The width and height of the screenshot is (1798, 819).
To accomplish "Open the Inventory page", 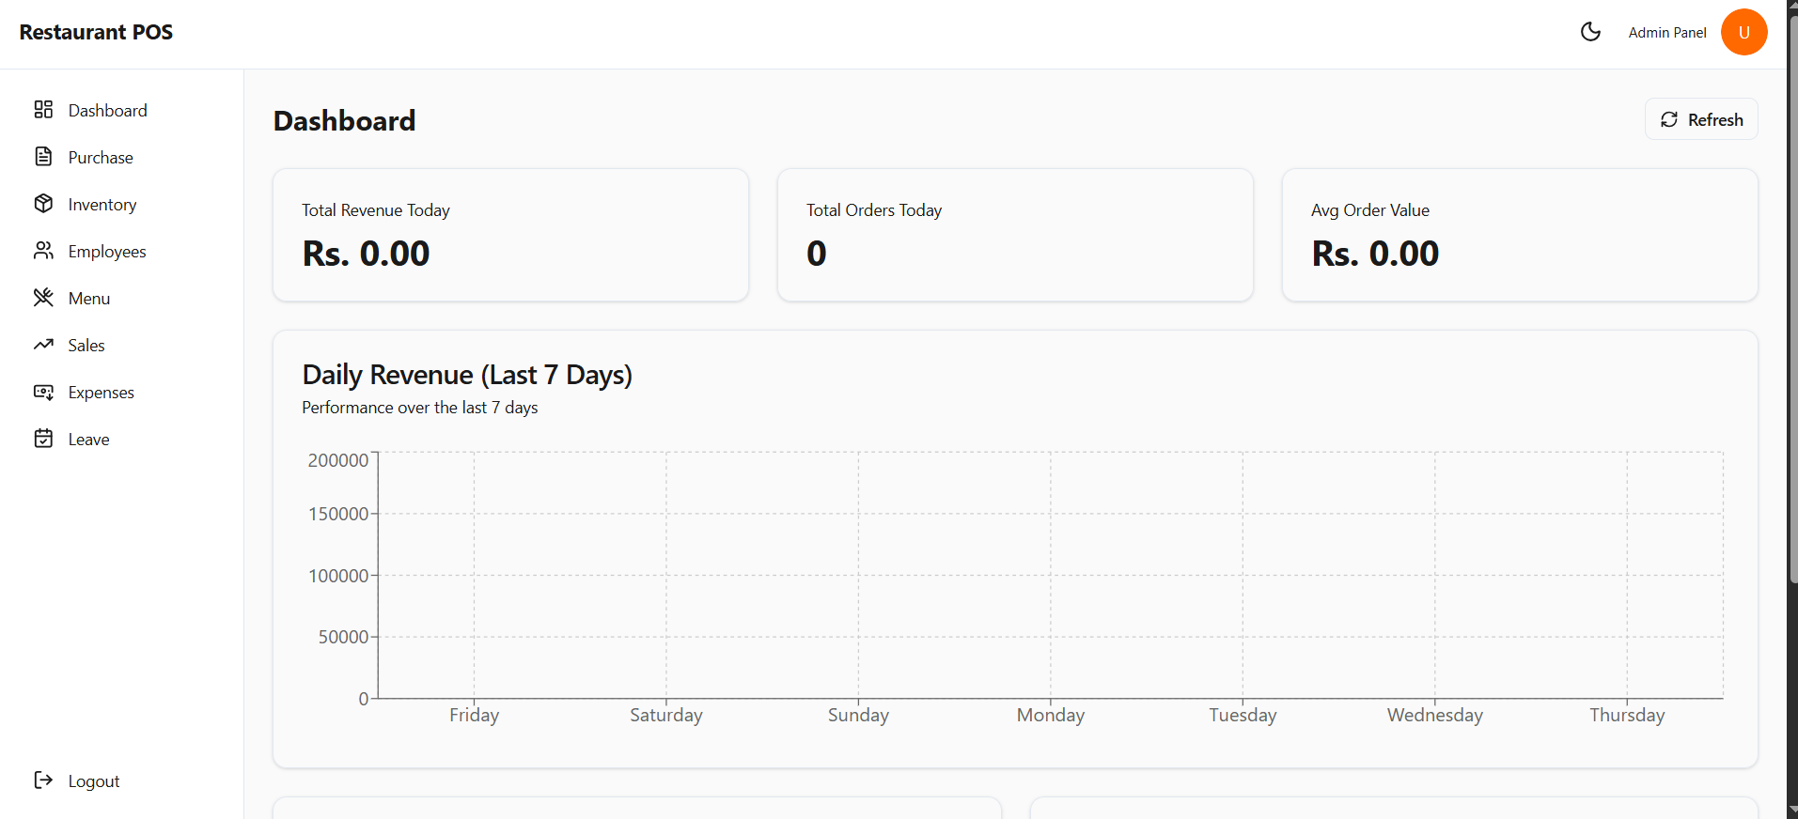I will [x=102, y=205].
